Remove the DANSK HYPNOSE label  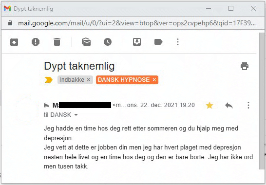154,79
